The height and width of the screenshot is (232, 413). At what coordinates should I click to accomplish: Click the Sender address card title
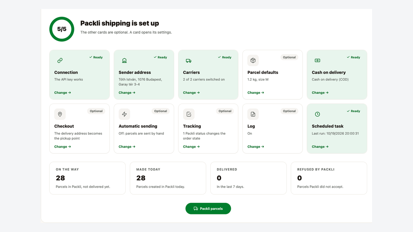[x=134, y=72]
